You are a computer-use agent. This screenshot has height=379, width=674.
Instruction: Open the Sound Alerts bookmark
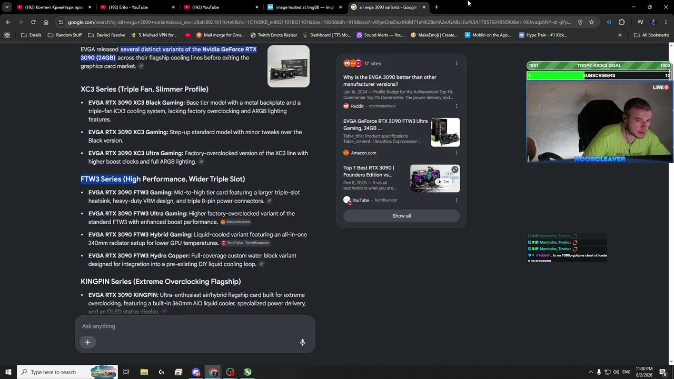(381, 35)
